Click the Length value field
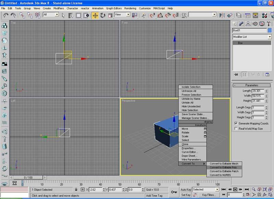Screen dimensions: 274x199 click(x=259, y=91)
